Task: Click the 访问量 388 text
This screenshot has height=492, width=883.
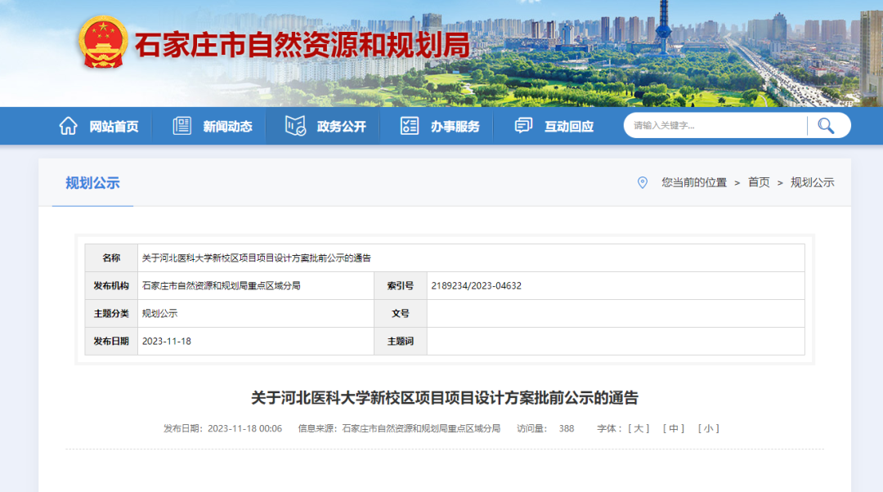Action: 545,428
